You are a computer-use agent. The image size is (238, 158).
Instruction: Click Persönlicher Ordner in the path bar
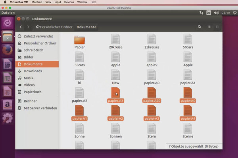[54, 27]
